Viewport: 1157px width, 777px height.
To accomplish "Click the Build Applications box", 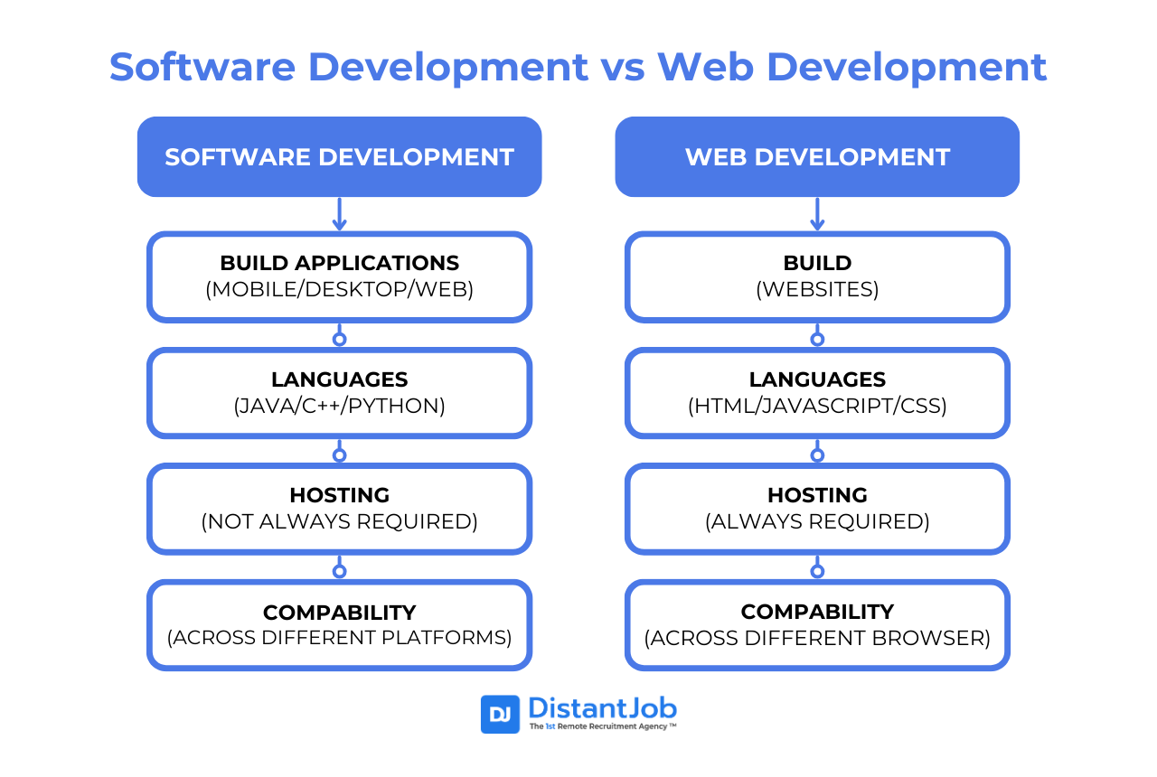I will pyautogui.click(x=339, y=276).
